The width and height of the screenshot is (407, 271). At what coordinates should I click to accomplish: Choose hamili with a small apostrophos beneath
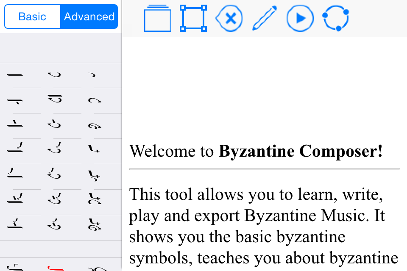(x=94, y=176)
